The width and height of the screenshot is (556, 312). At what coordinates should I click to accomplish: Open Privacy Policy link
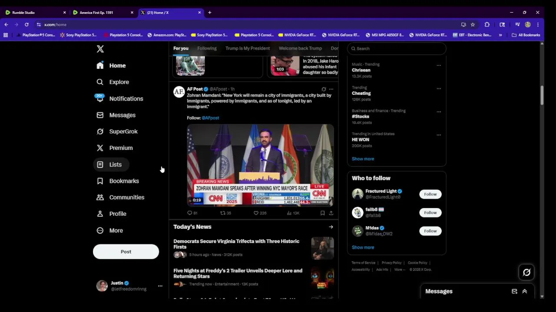pyautogui.click(x=391, y=263)
